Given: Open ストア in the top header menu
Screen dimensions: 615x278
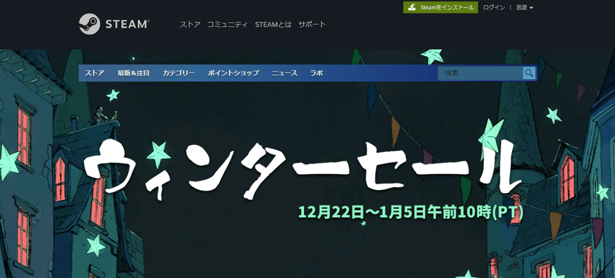Looking at the screenshot, I should click(190, 24).
